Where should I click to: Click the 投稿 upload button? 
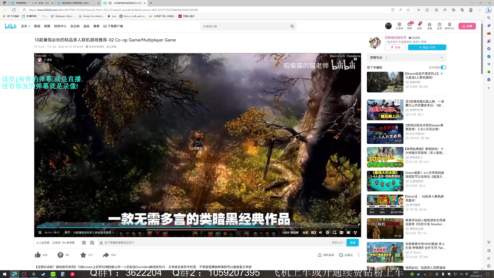tap(467, 26)
